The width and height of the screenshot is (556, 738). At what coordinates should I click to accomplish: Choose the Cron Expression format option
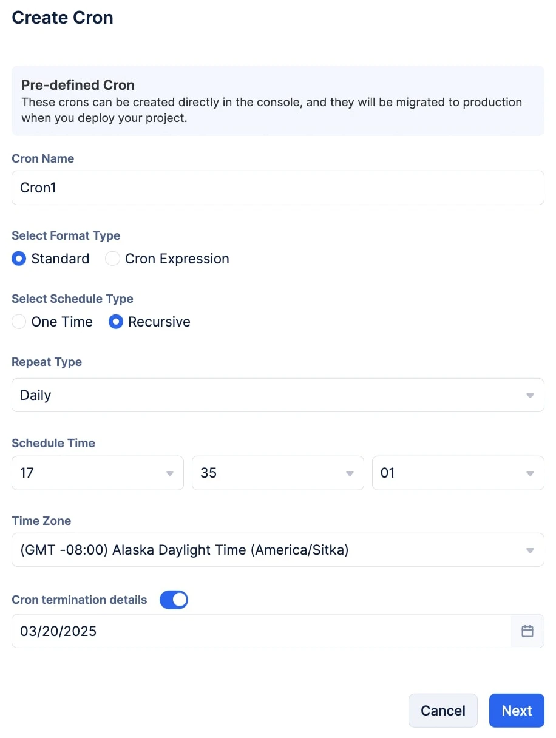[x=113, y=259]
